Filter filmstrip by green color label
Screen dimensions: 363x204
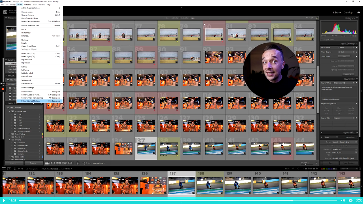click(327, 169)
